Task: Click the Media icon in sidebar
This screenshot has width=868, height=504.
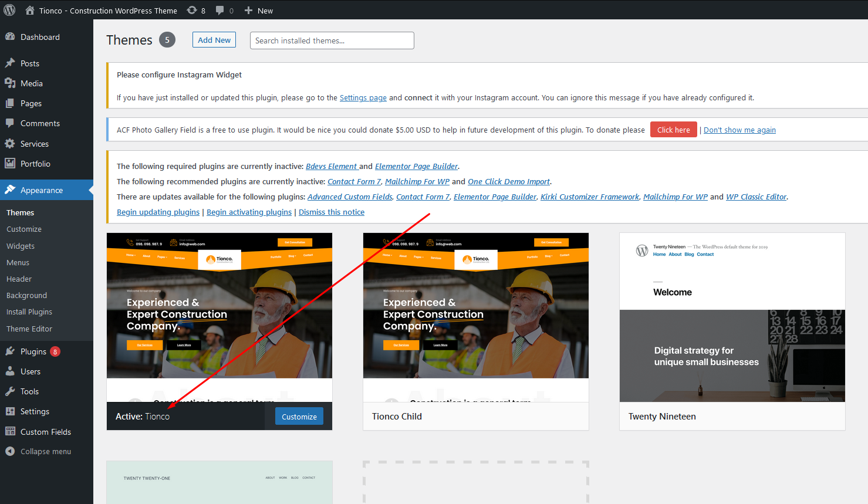Action: [x=10, y=83]
